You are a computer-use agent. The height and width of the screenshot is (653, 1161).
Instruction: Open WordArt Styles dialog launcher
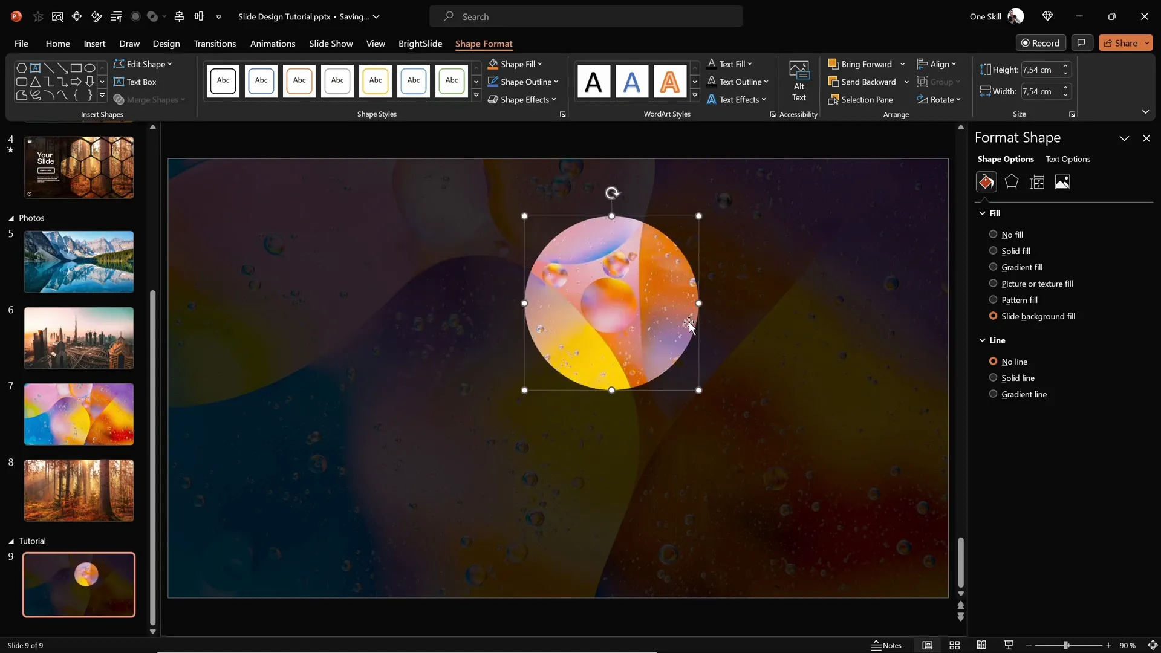click(772, 114)
